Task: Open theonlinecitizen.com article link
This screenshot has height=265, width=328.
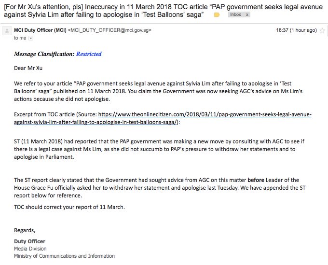Action: coord(163,118)
